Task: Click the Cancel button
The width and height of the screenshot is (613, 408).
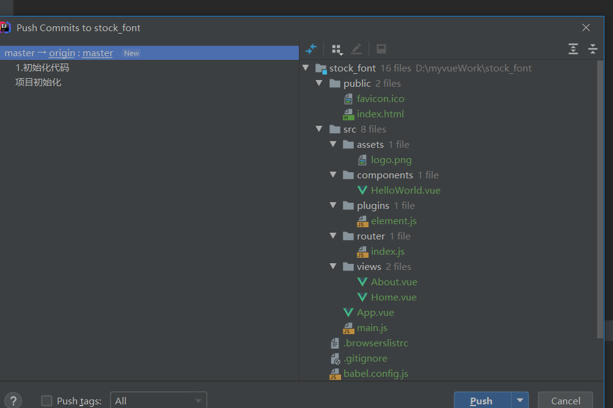Action: (565, 401)
